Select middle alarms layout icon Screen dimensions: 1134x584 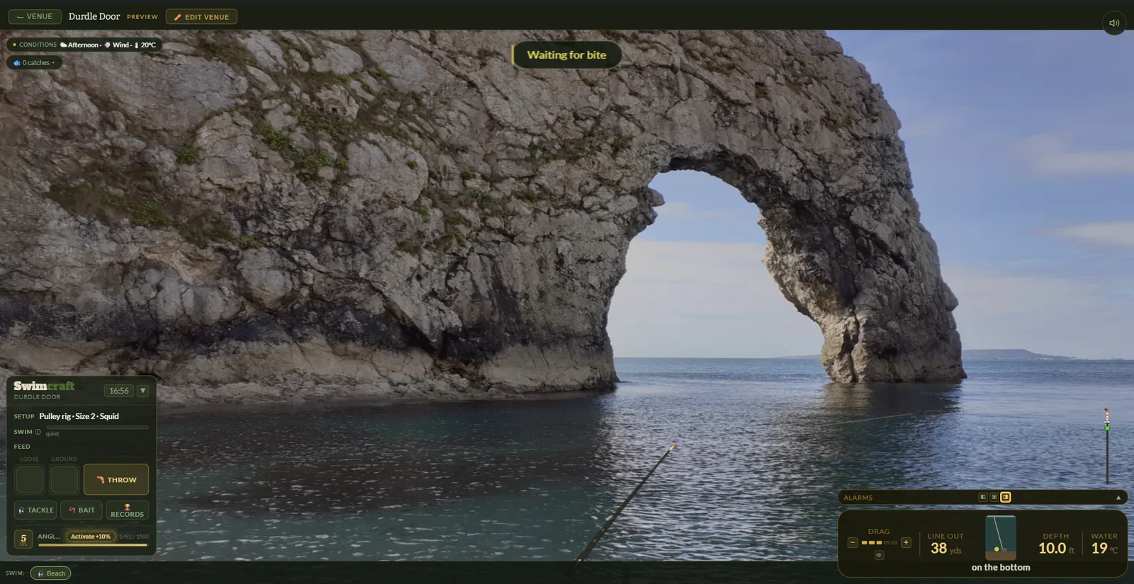coord(994,497)
